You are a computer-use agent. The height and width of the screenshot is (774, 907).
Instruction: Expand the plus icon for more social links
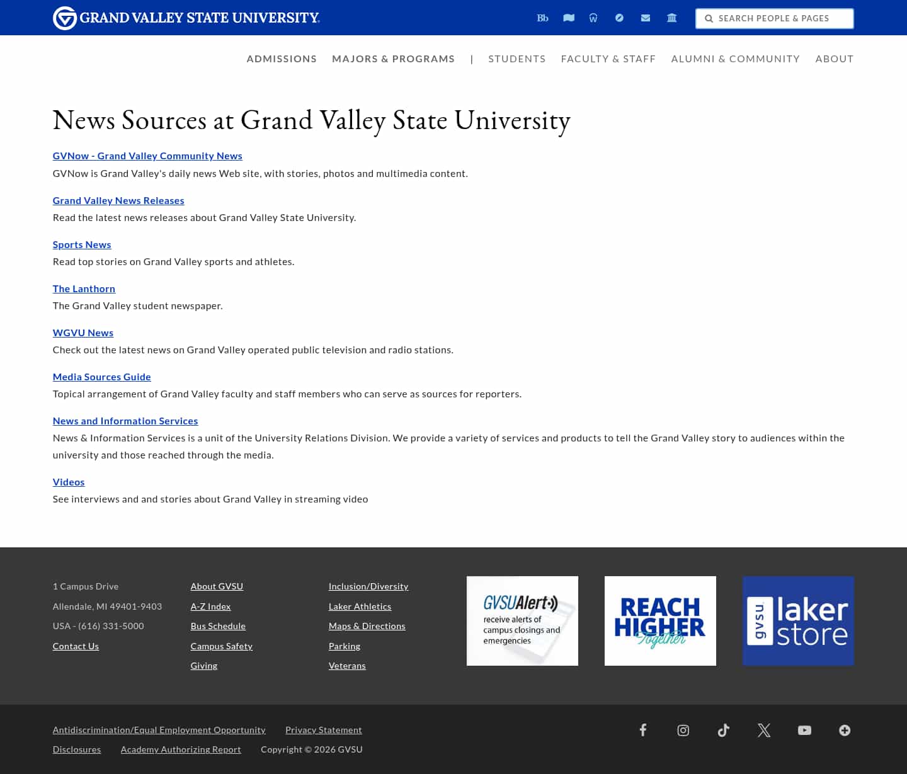[x=844, y=730]
